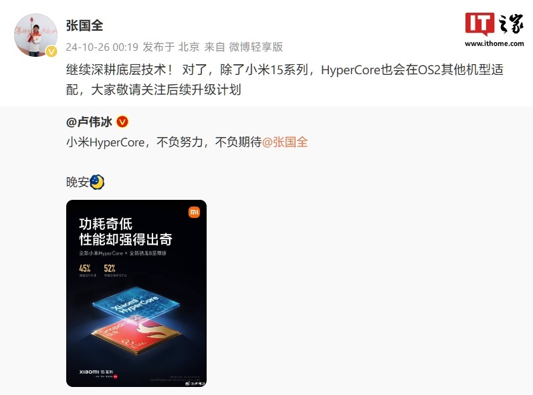Click the www.ithome.com watermark text
Viewport: 533px width, 395px height.
494,43
